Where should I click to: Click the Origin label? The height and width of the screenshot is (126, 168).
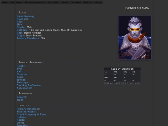click(20, 35)
